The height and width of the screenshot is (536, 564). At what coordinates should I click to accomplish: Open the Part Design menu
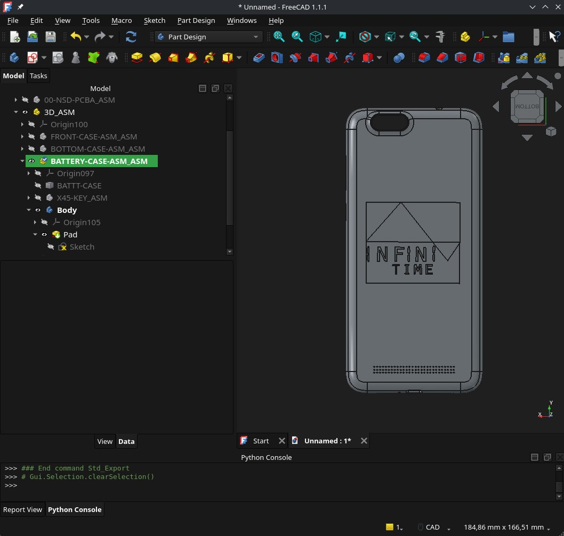(x=196, y=20)
